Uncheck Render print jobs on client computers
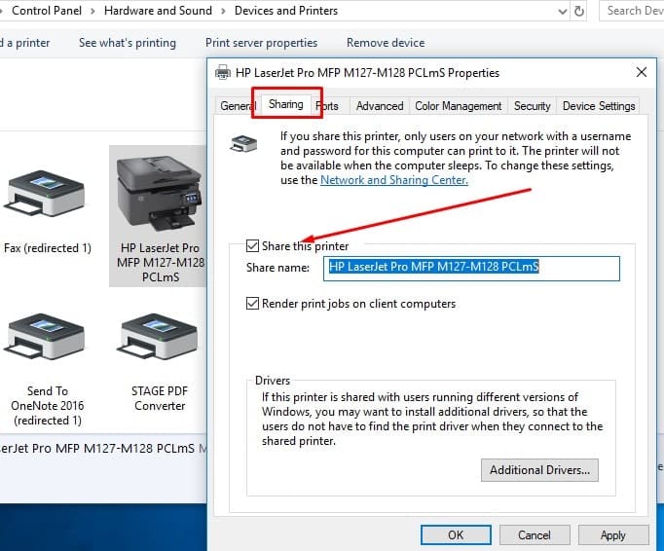 point(253,304)
